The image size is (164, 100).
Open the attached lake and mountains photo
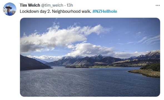[x=90, y=57]
